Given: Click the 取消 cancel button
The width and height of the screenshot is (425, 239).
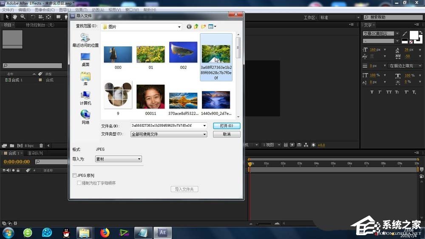Looking at the screenshot, I should point(227,134).
